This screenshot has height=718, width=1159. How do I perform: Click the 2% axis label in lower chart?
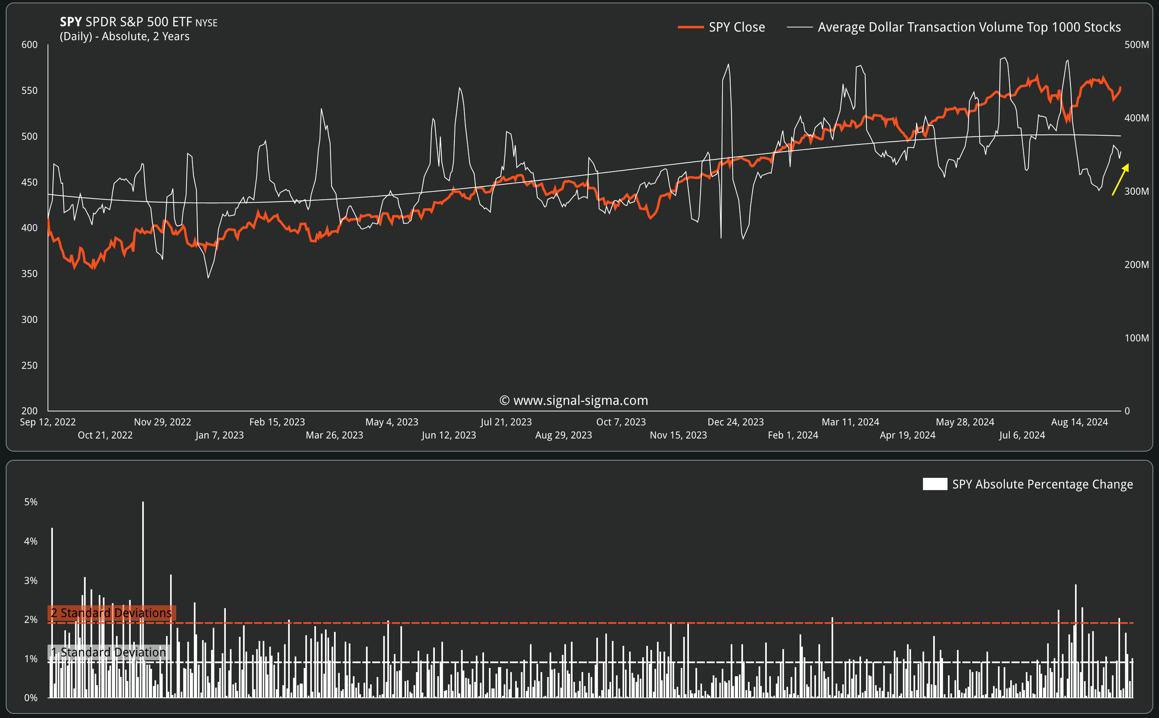tap(31, 619)
